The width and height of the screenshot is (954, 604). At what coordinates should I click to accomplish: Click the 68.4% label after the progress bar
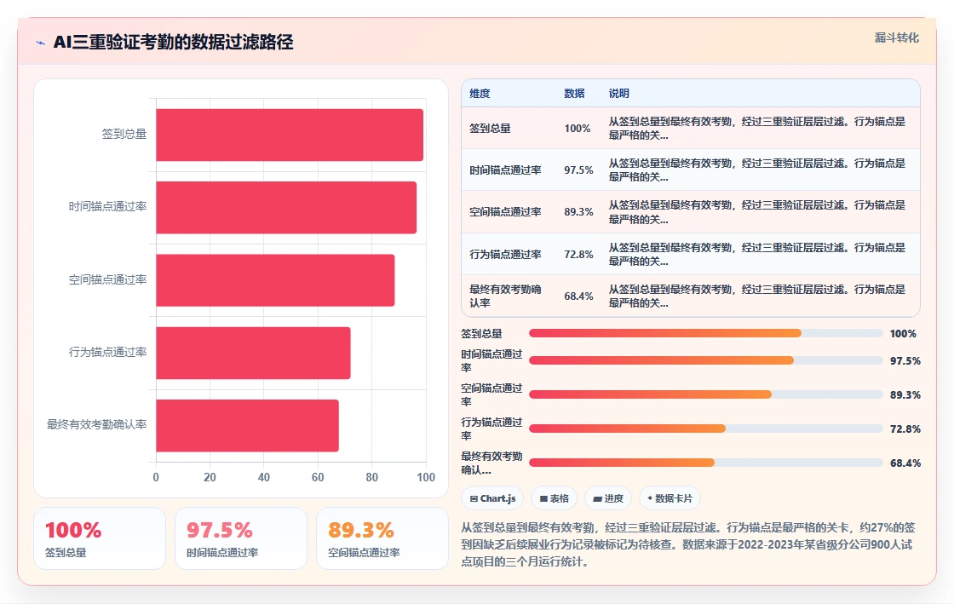click(x=905, y=463)
